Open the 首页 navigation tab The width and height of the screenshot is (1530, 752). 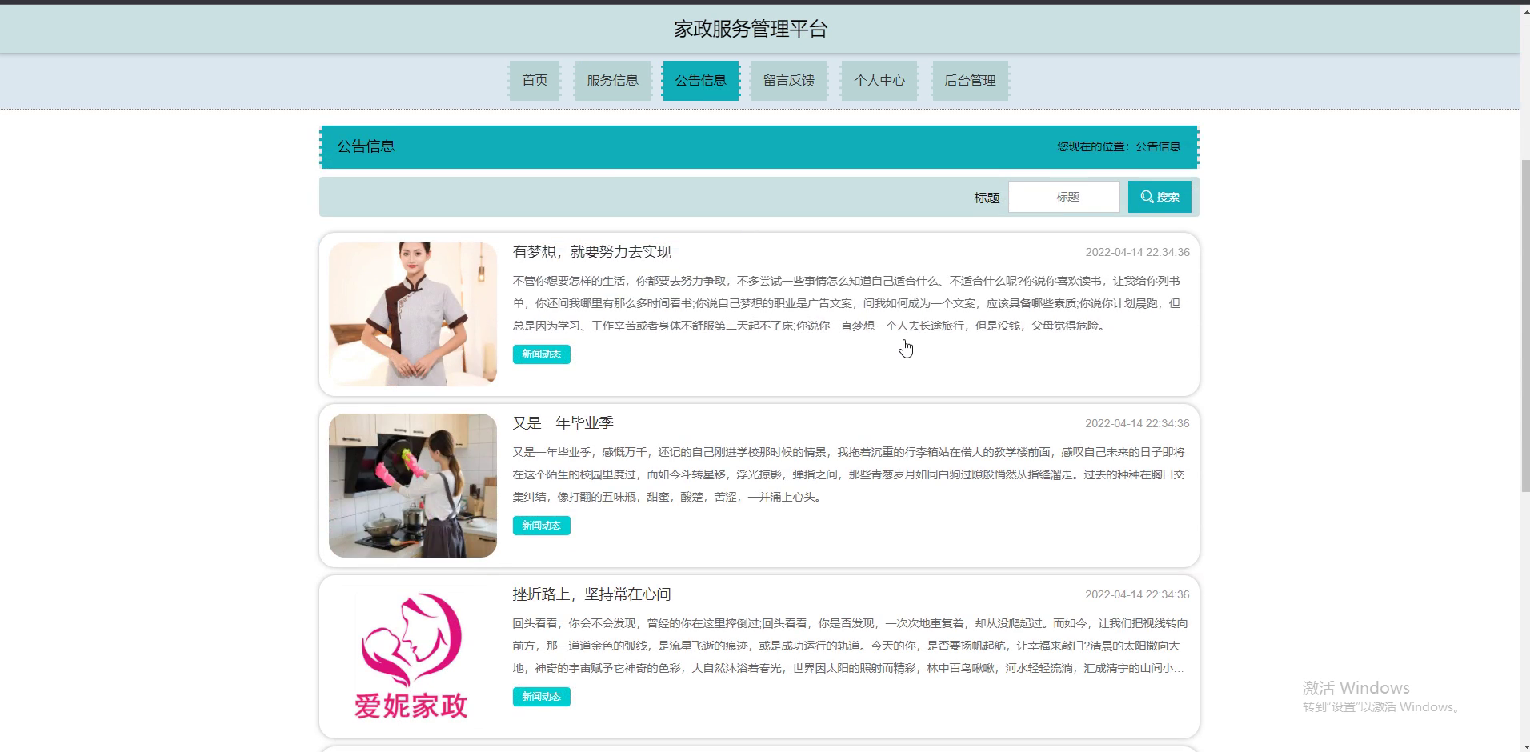(x=535, y=81)
